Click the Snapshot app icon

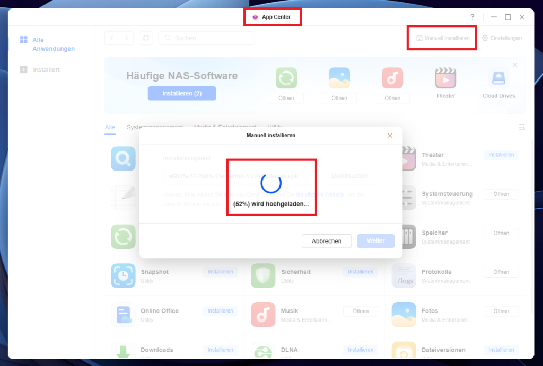(x=123, y=275)
